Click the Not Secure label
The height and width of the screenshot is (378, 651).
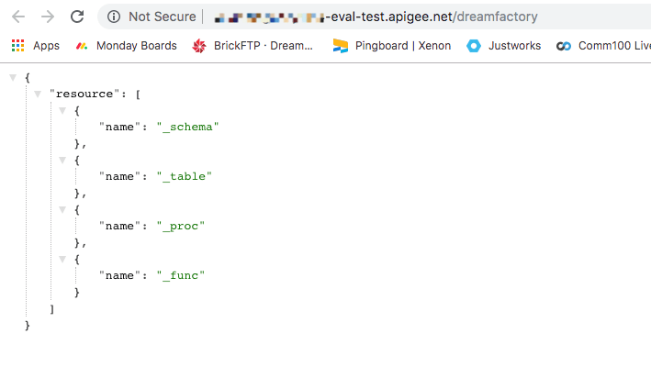162,17
